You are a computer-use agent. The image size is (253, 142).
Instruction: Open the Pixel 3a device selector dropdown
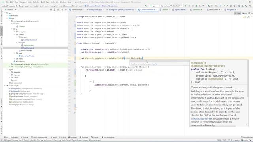(172, 6)
